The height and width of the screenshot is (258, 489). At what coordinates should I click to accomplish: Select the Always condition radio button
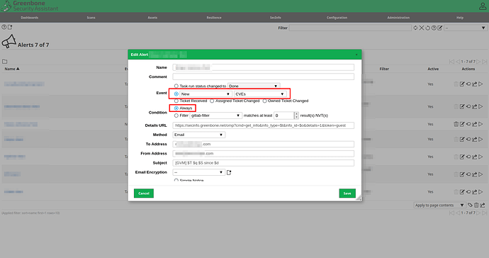(176, 108)
